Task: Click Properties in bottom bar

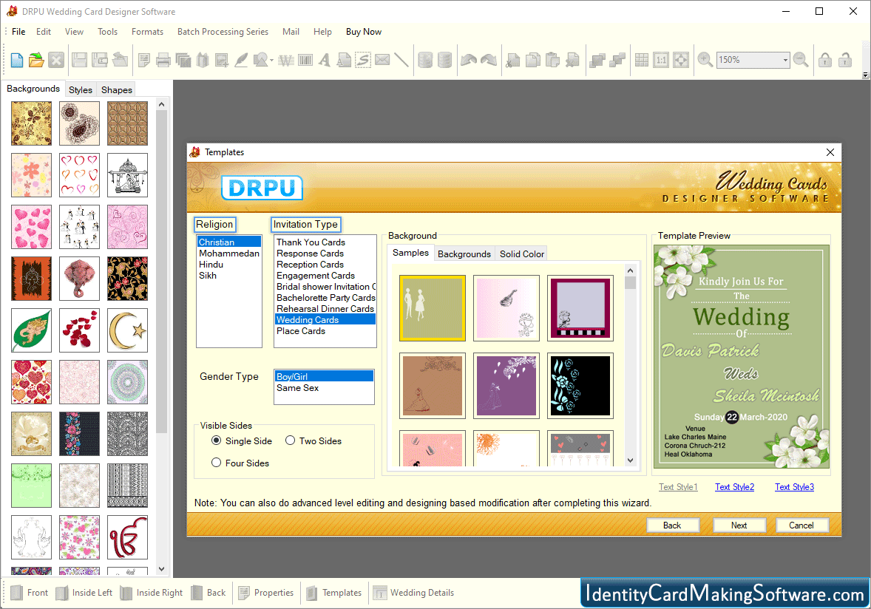Action: coord(266,593)
